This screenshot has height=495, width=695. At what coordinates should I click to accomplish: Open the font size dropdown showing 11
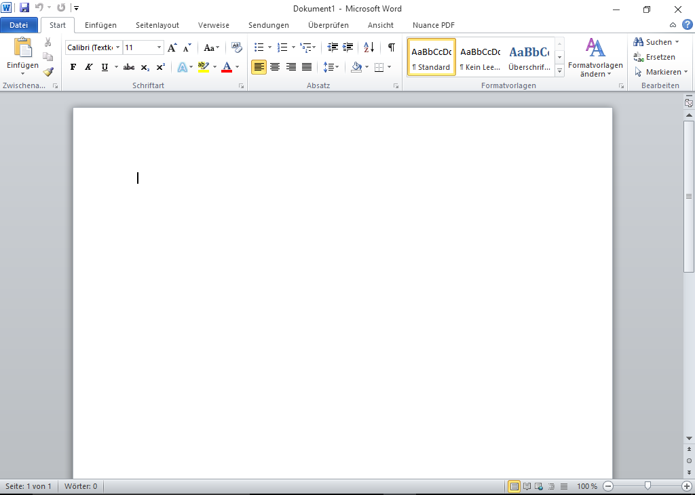(159, 47)
